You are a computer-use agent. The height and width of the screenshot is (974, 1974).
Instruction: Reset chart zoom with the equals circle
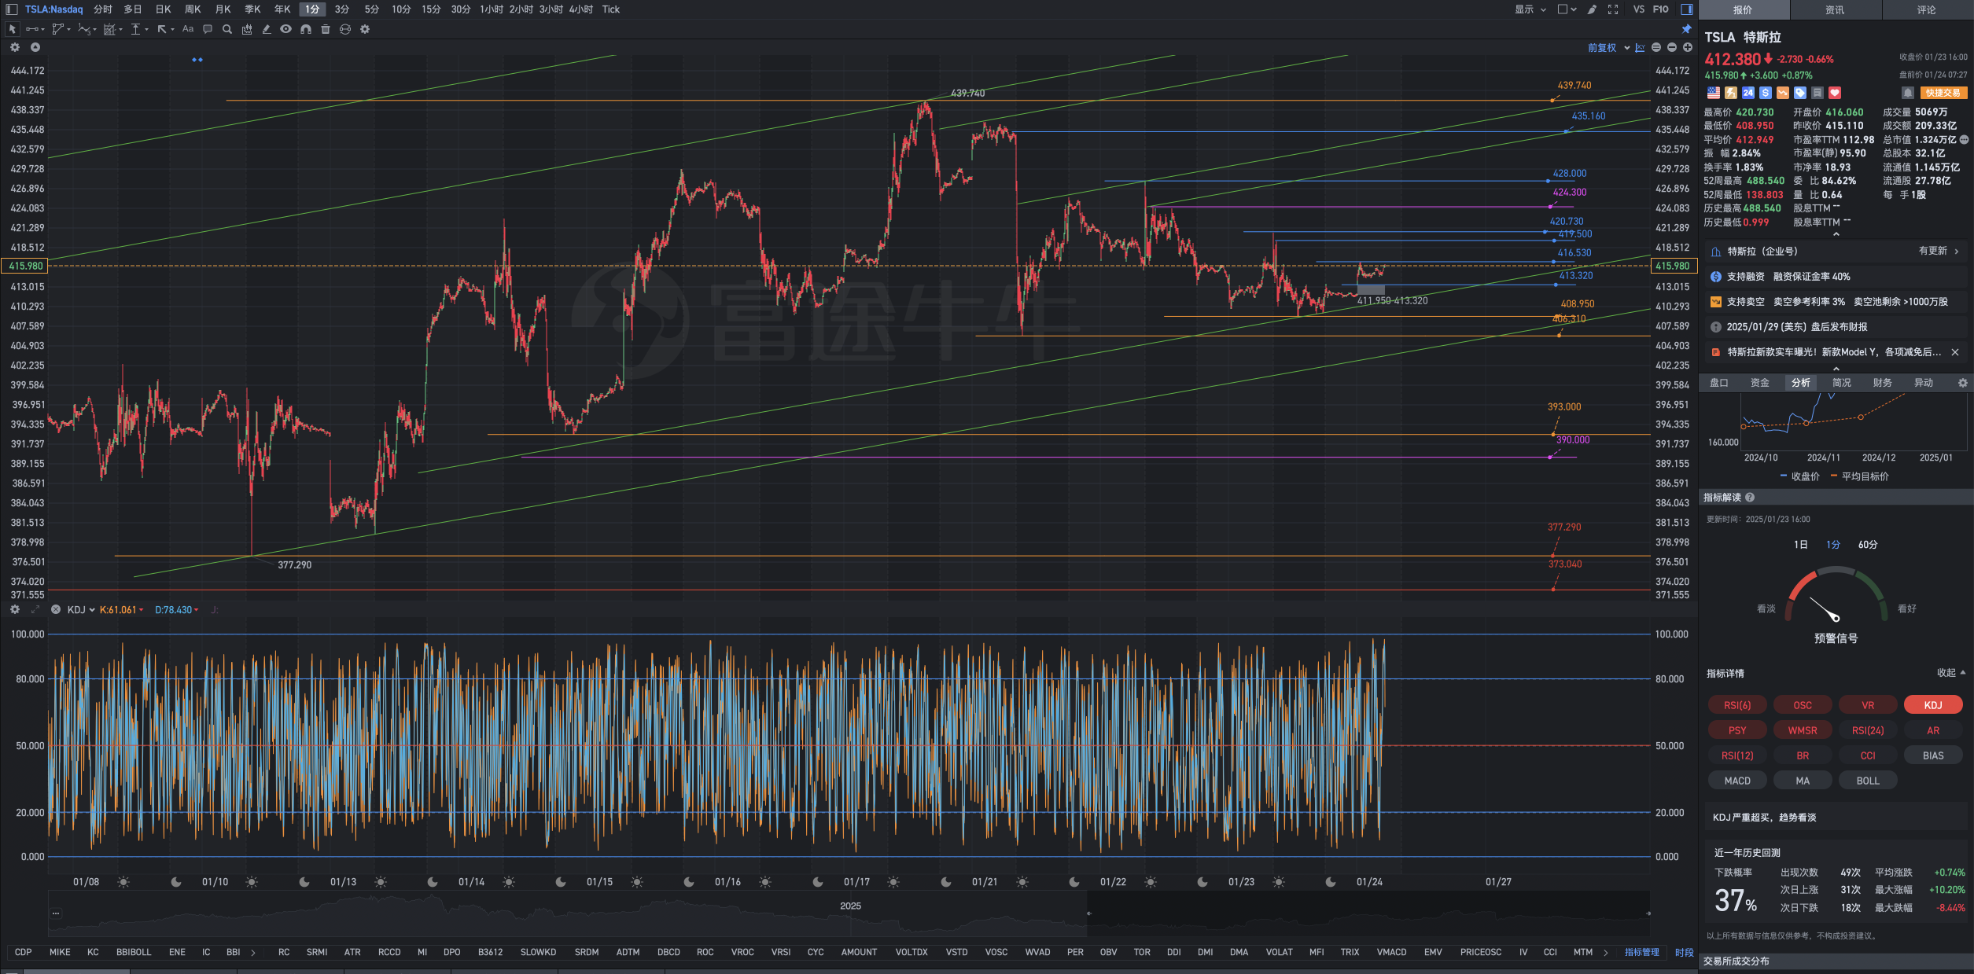[1656, 48]
